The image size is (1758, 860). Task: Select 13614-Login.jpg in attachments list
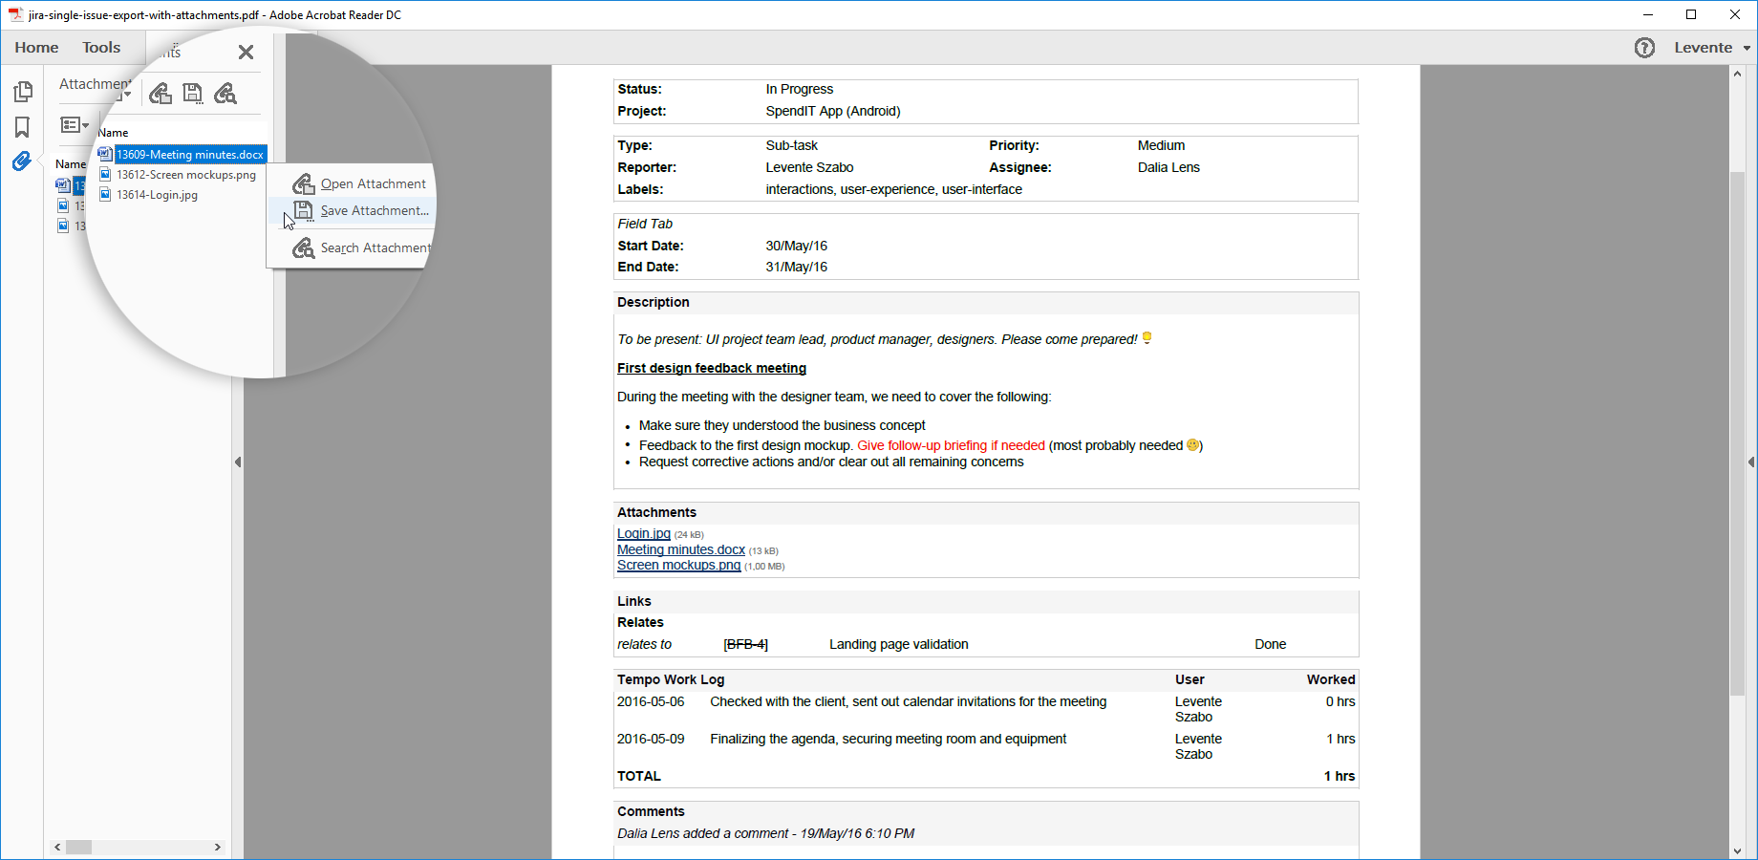point(157,195)
